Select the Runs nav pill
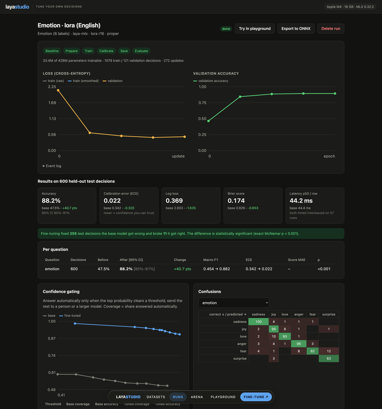This screenshot has height=409, width=382. click(x=178, y=397)
